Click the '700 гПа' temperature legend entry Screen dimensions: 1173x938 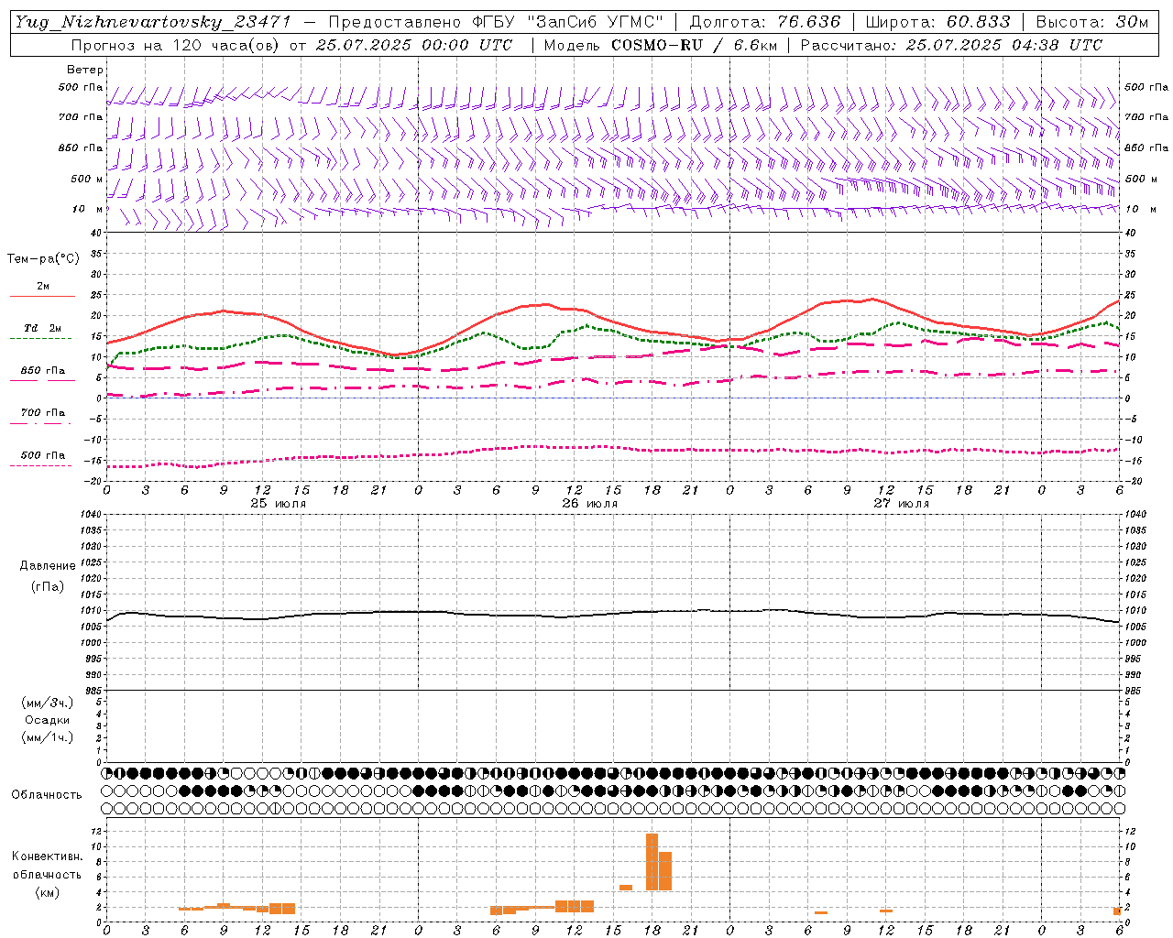coord(43,413)
